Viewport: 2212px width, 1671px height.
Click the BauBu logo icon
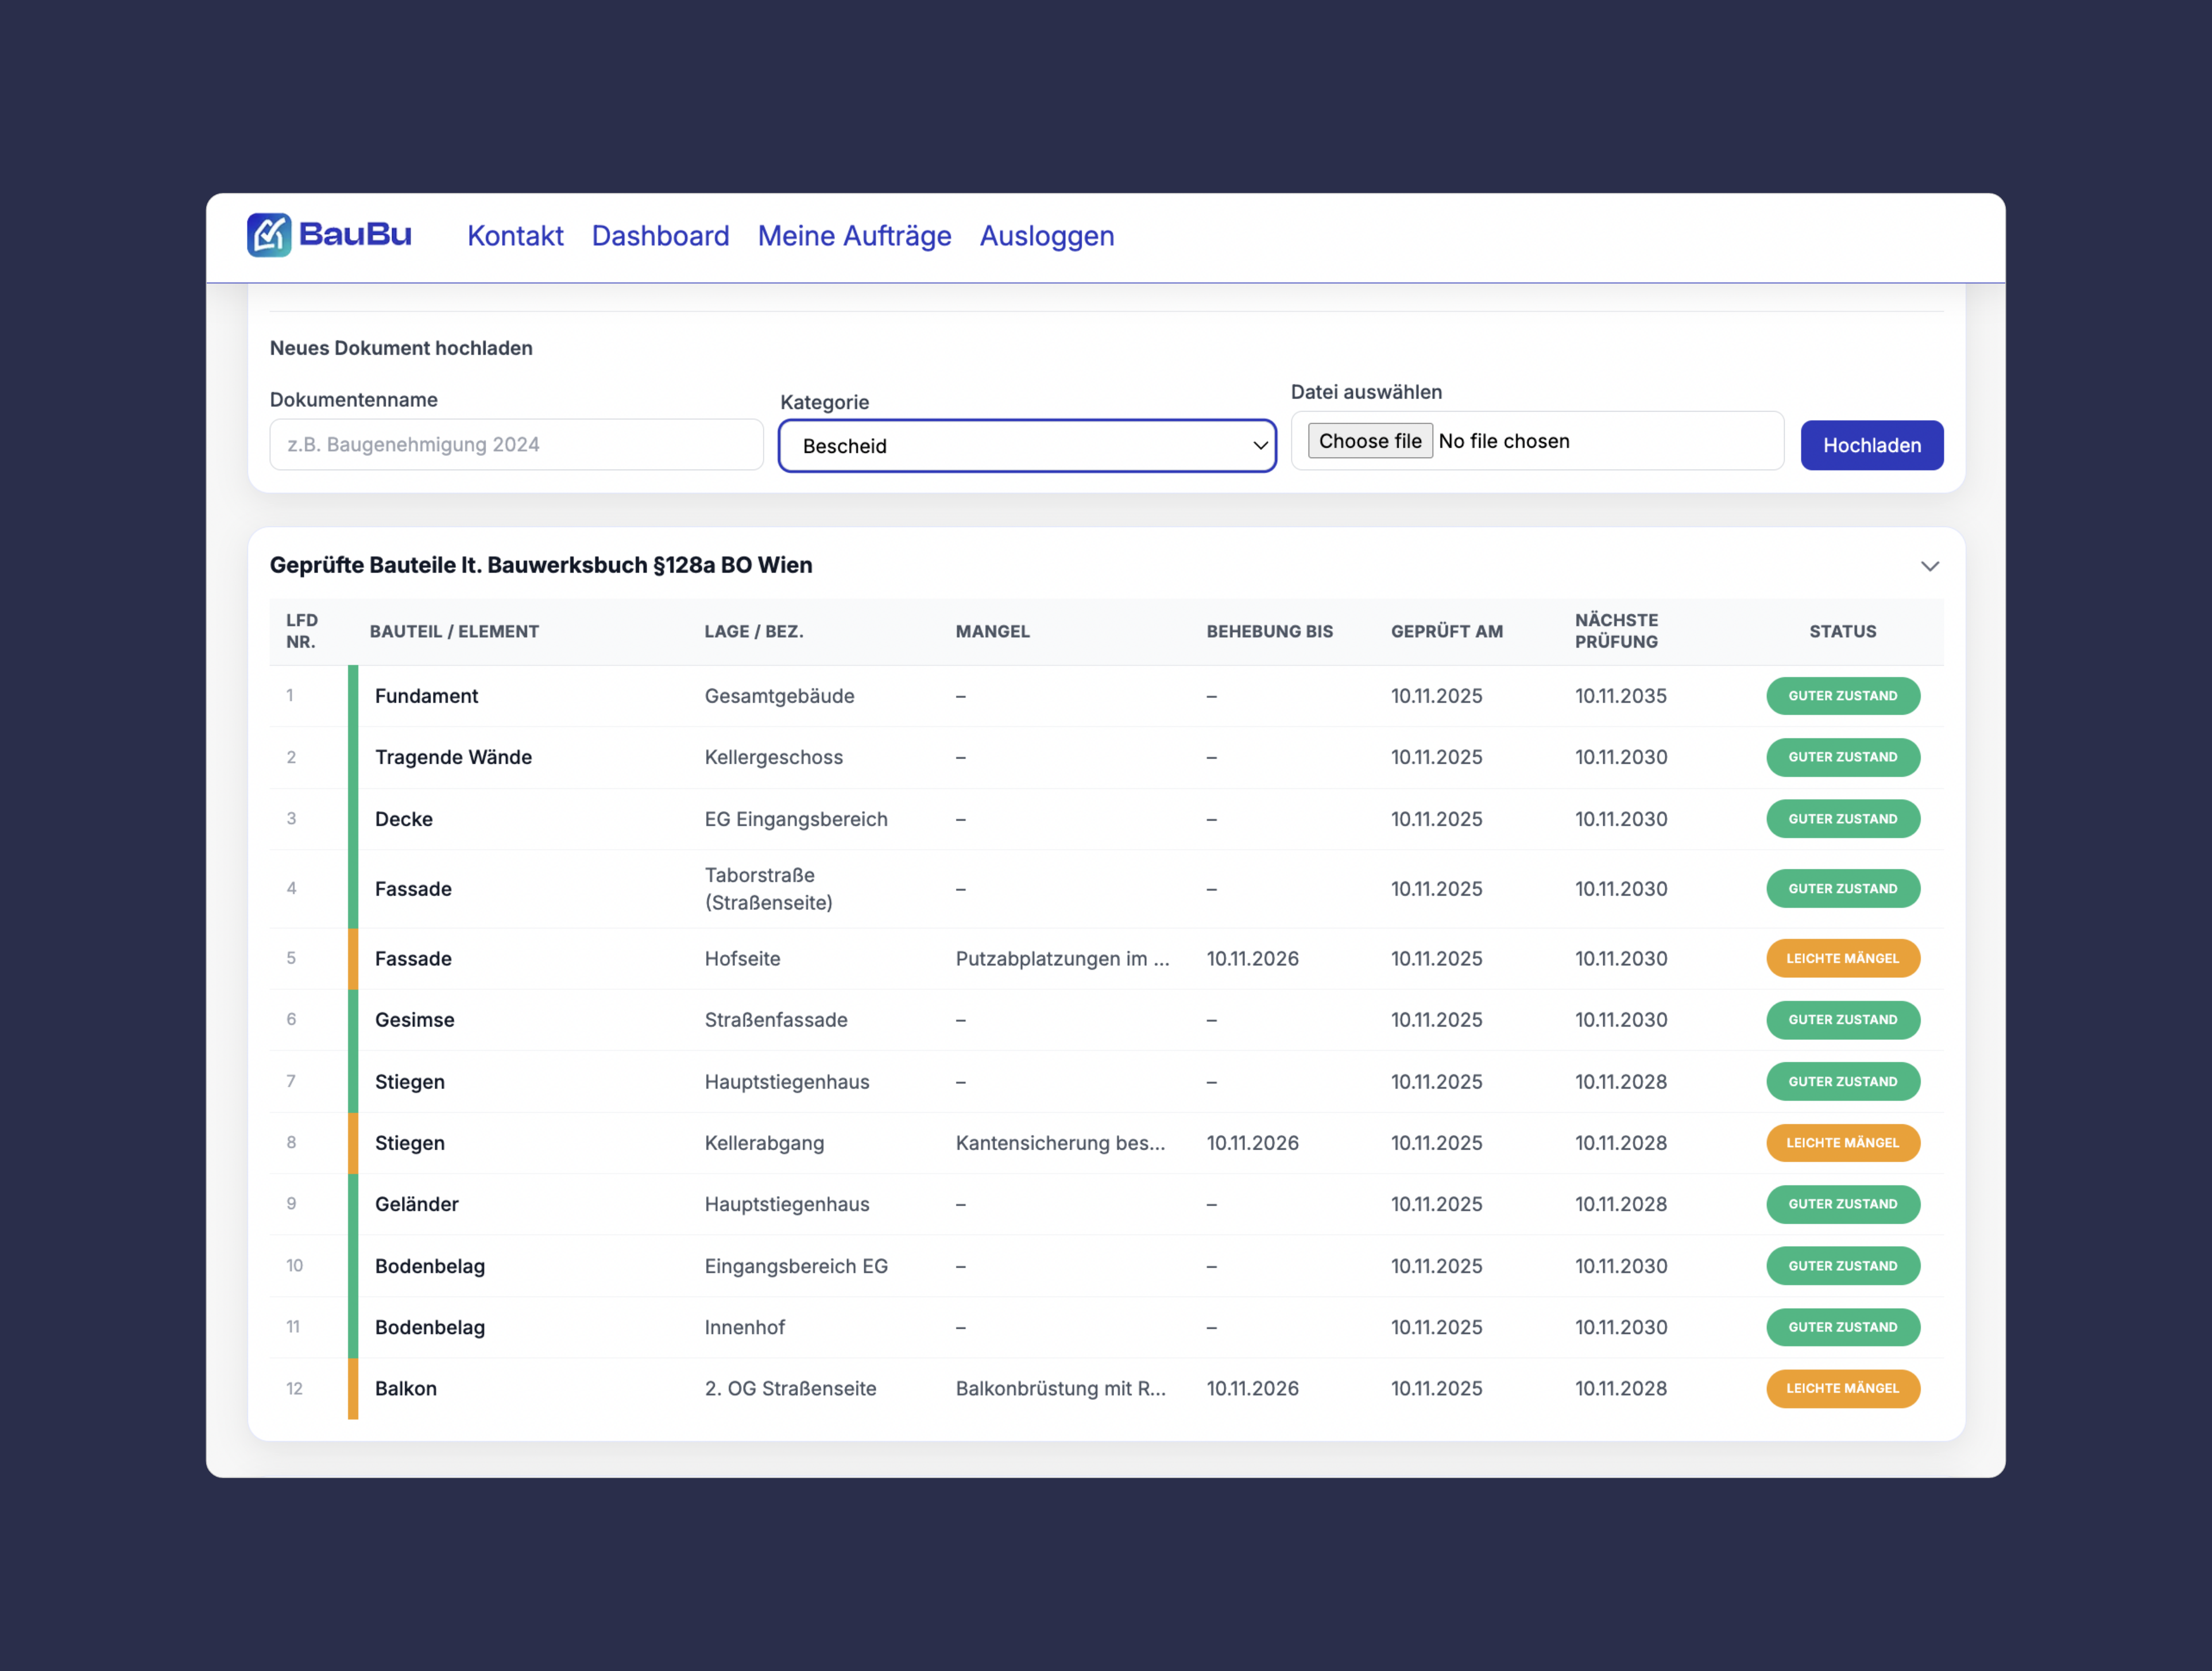[x=269, y=235]
